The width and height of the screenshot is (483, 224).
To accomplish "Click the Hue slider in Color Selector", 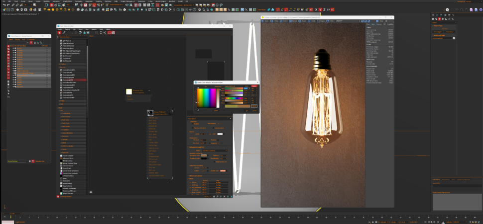I will coord(234,98).
